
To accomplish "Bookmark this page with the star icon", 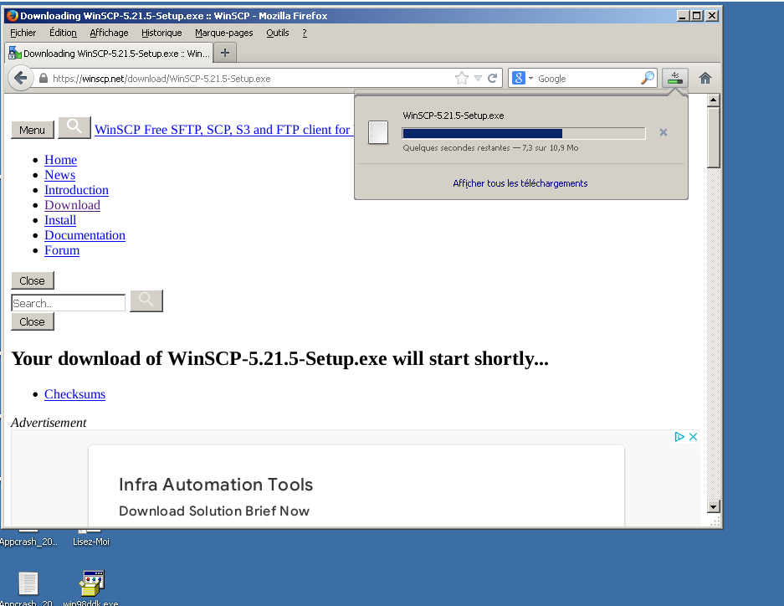I will click(x=462, y=78).
